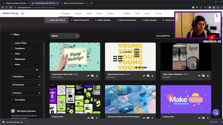Image resolution: width=223 pixels, height=125 pixels.
Task: Enable the Other category filter
Action: [12, 54]
